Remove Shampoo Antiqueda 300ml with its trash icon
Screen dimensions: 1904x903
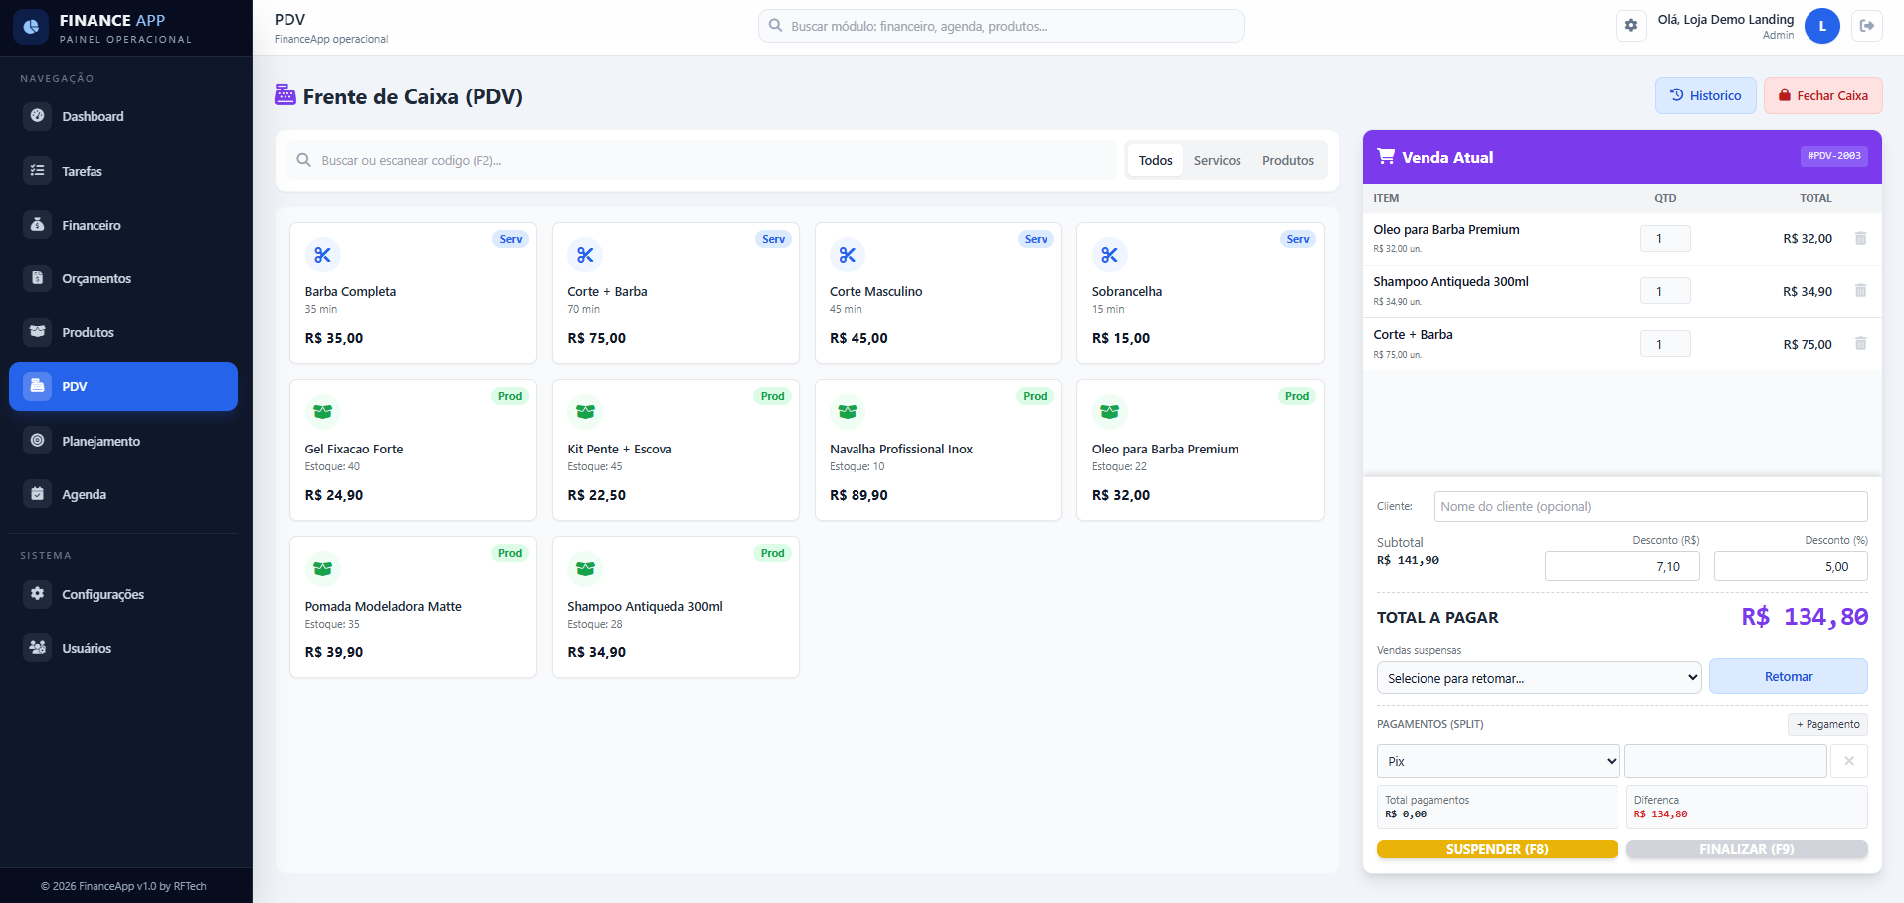[x=1860, y=291]
